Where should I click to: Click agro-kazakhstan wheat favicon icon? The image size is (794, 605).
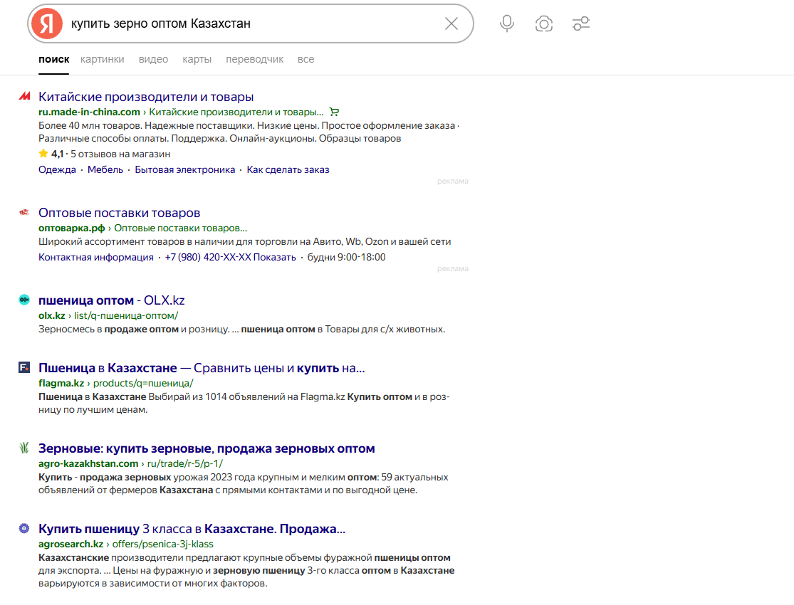coord(24,448)
